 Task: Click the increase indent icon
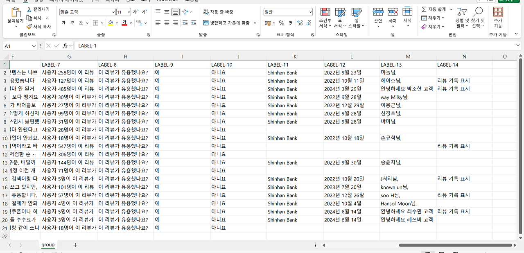tap(193, 23)
